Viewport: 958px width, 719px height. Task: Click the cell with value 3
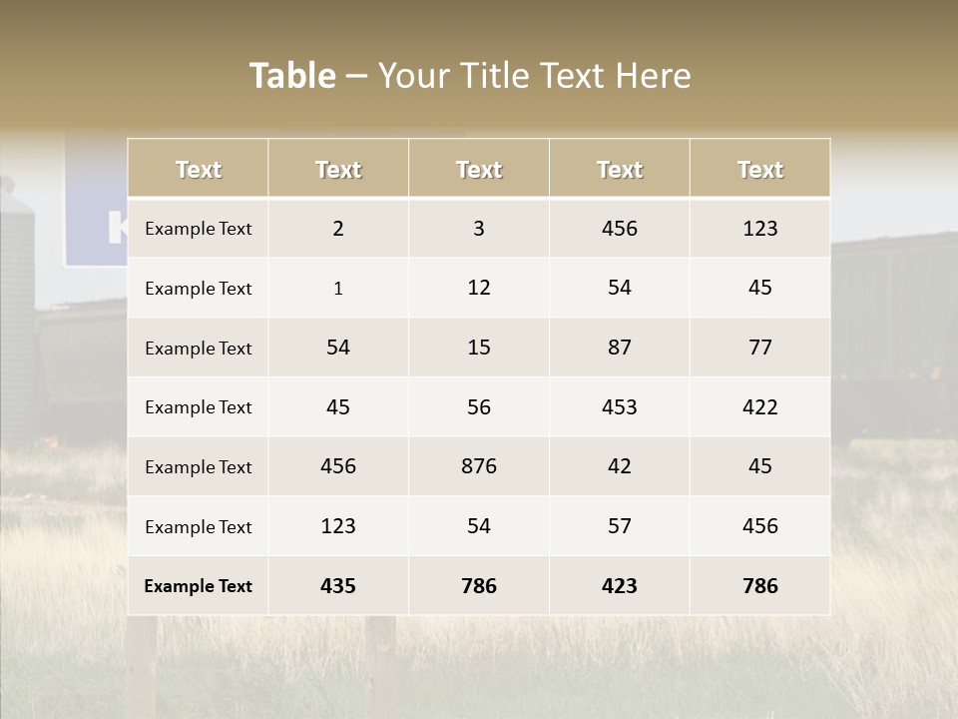(479, 228)
